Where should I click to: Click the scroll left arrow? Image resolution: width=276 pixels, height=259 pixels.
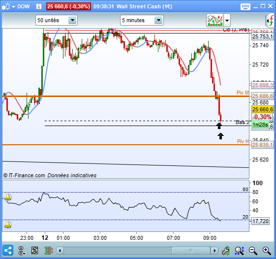(x=60, y=251)
